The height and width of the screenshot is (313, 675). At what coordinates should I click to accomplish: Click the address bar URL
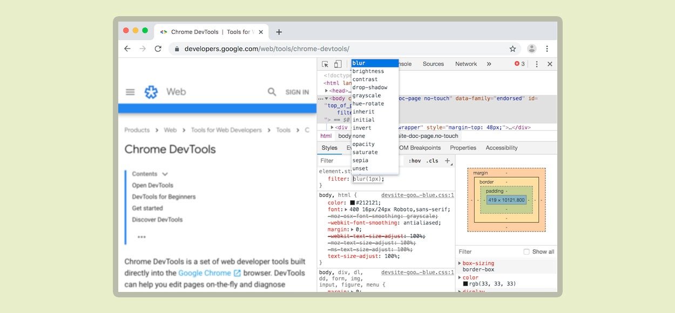[x=267, y=49]
